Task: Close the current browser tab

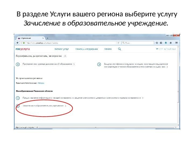Action: click(43, 38)
